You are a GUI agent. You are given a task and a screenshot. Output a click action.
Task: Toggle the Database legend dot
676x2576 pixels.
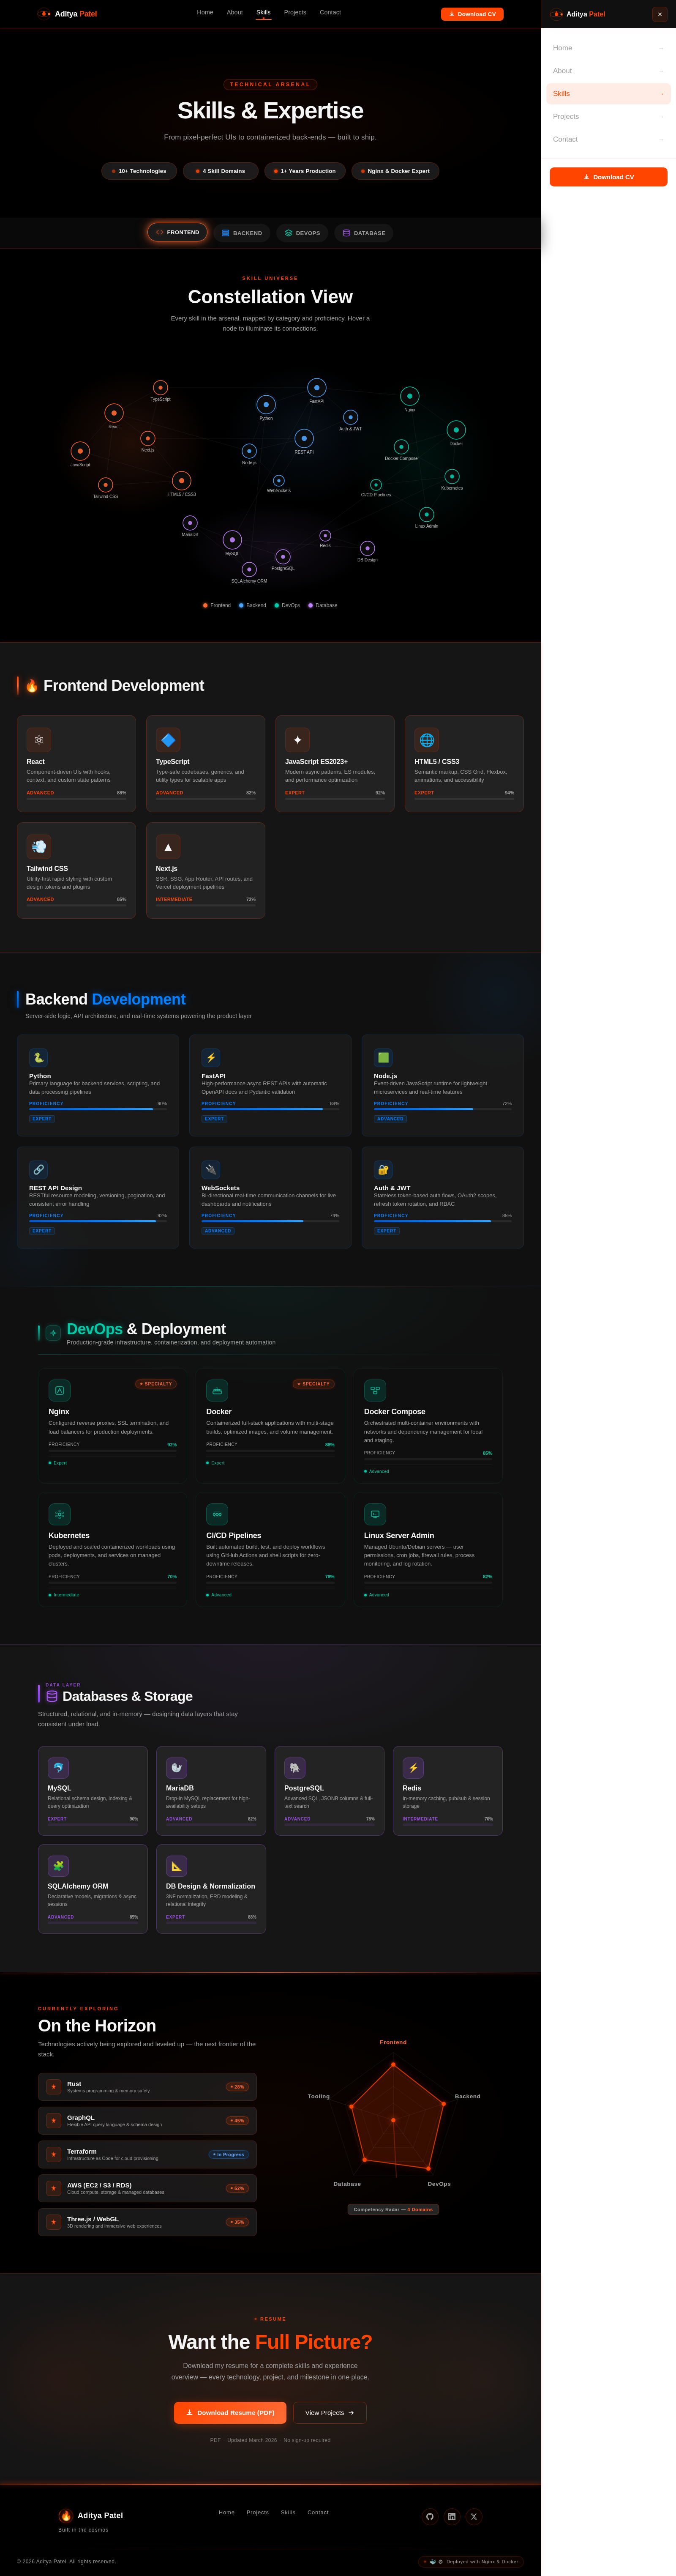point(311,605)
